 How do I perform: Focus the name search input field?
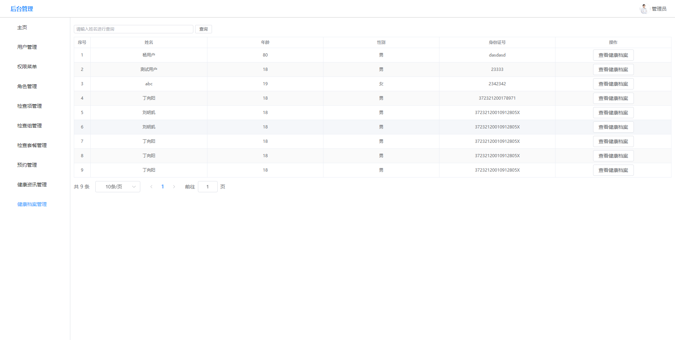click(x=134, y=29)
